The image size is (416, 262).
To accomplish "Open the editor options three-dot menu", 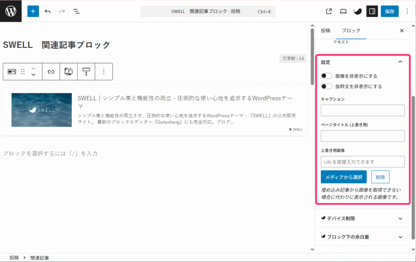I will [407, 11].
